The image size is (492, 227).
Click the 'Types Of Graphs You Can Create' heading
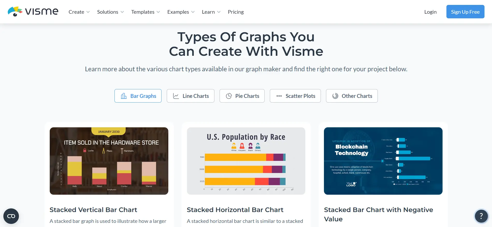pos(246,44)
